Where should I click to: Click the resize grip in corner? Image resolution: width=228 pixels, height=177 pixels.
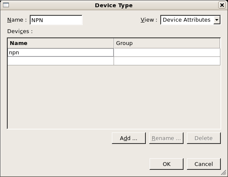tap(224, 173)
